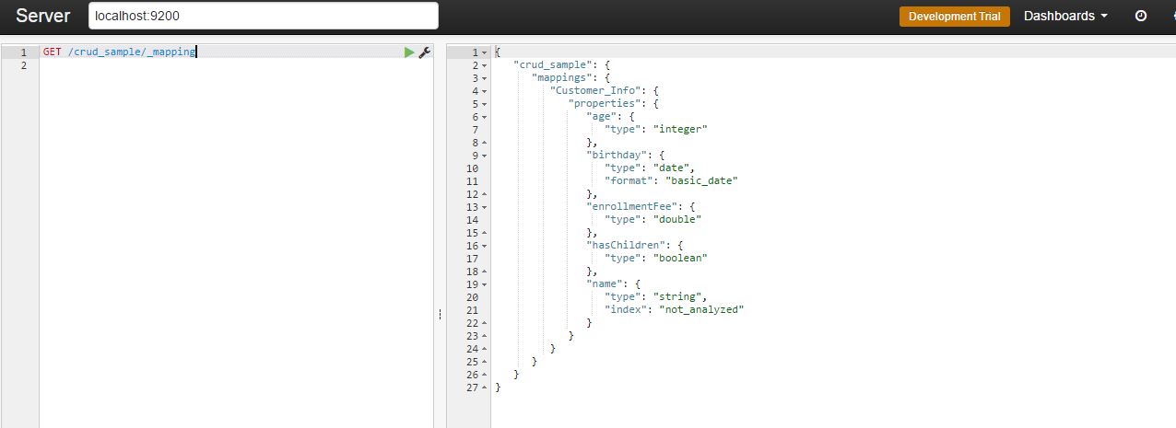Click the line 27 fold end marker

[x=485, y=388]
